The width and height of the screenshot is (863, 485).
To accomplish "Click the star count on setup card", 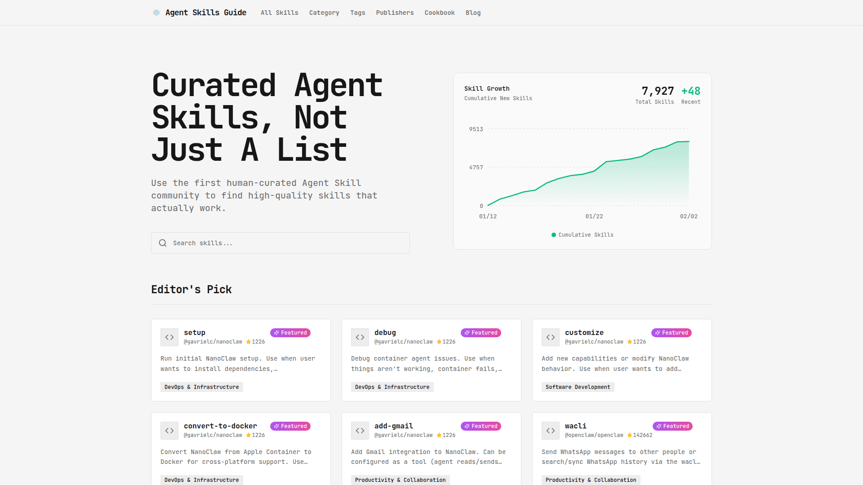I will pos(255,342).
